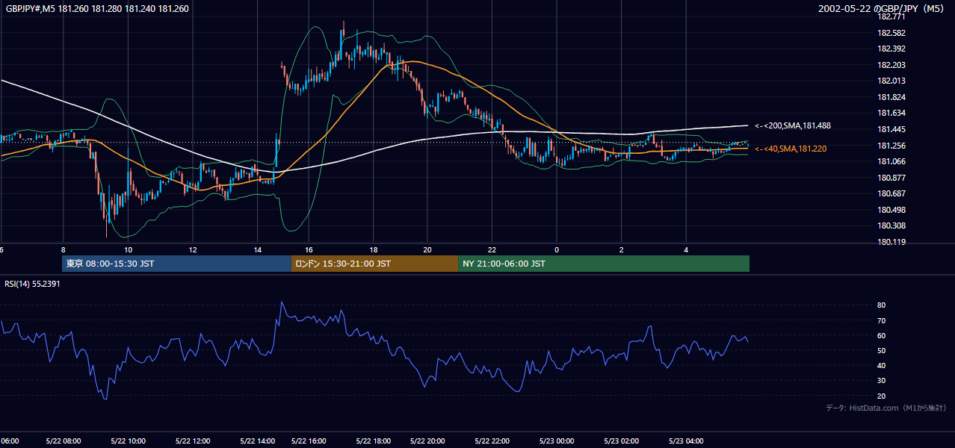Image resolution: width=955 pixels, height=448 pixels.
Task: Select the 東京 08:00-15:30 JST session bar
Action: (176, 264)
